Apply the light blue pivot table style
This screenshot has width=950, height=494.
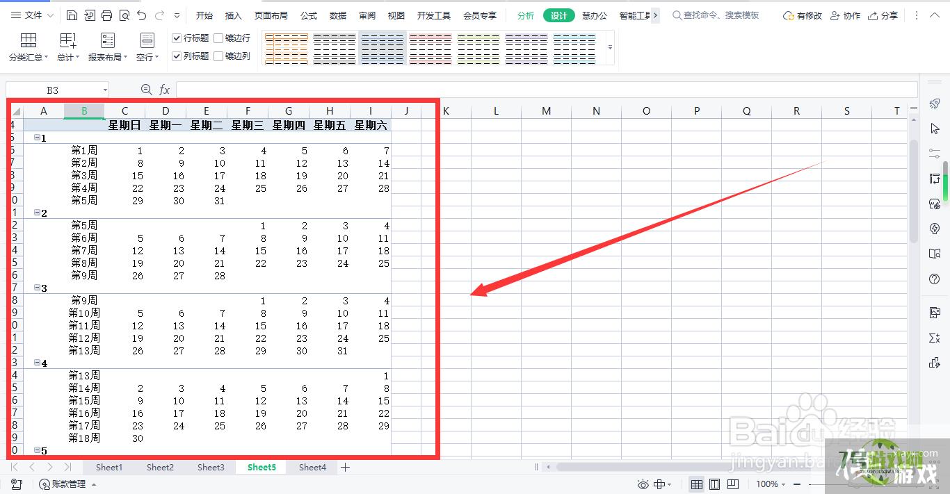(x=574, y=49)
